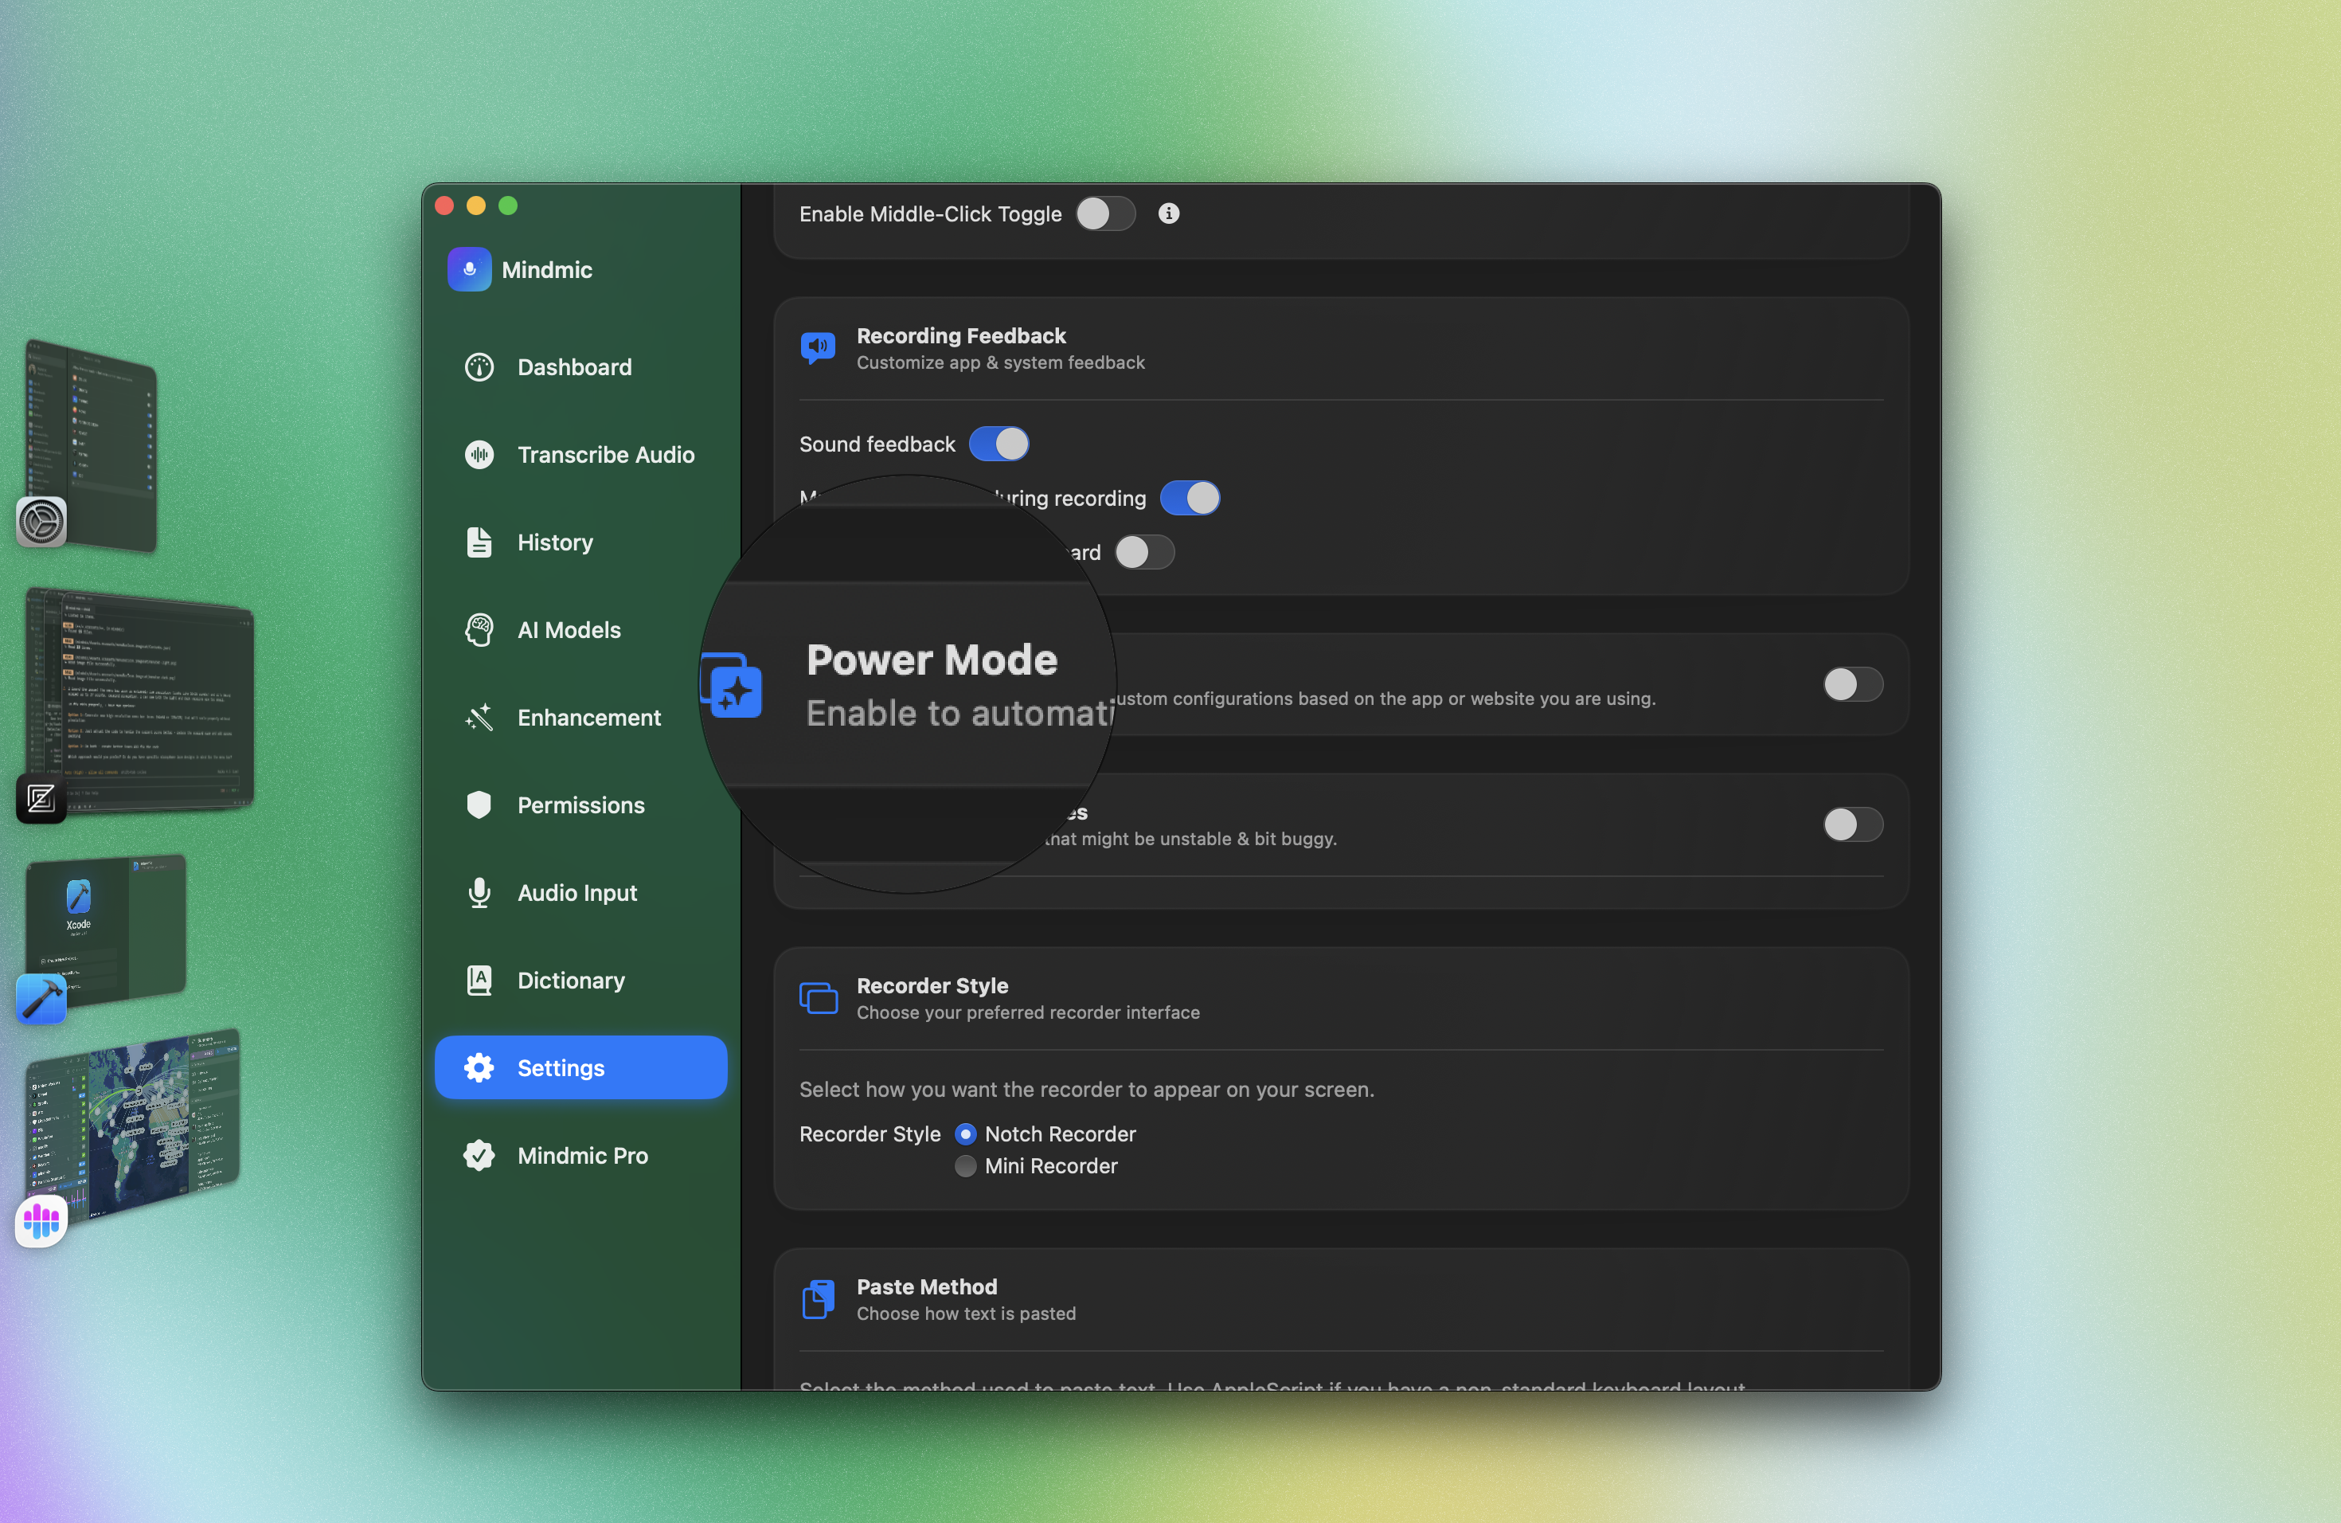Select the Enhancement section
Image resolution: width=2341 pixels, height=1523 pixels.
(x=589, y=717)
